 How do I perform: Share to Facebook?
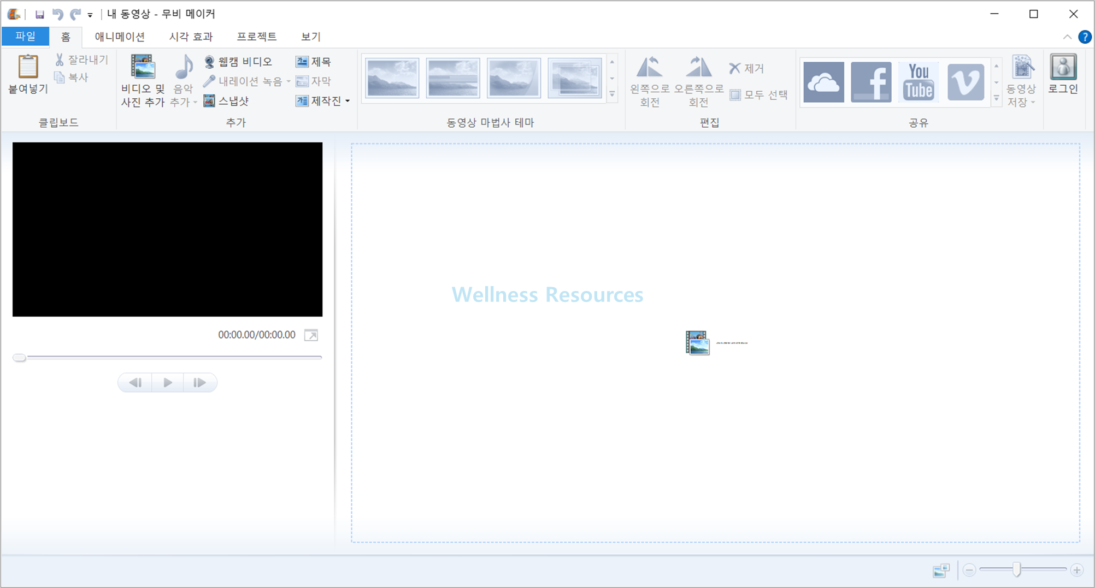click(x=871, y=82)
